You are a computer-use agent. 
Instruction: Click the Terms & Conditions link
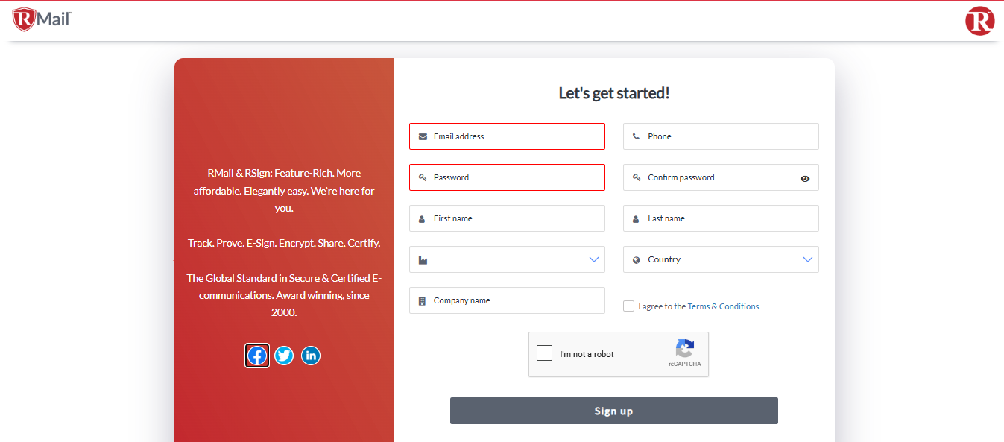point(723,306)
